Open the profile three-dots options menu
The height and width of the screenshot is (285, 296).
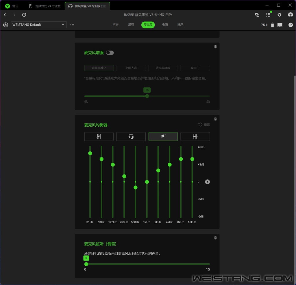click(x=72, y=25)
